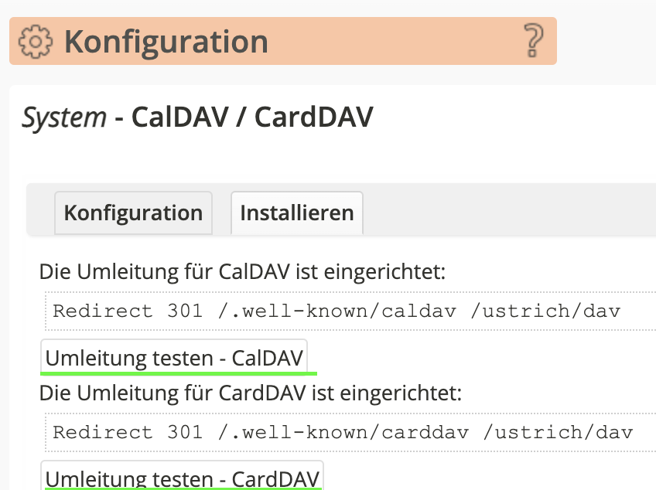Screen dimensions: 656x490
Task: Click the italic word System in heading
Action: pyautogui.click(x=63, y=117)
